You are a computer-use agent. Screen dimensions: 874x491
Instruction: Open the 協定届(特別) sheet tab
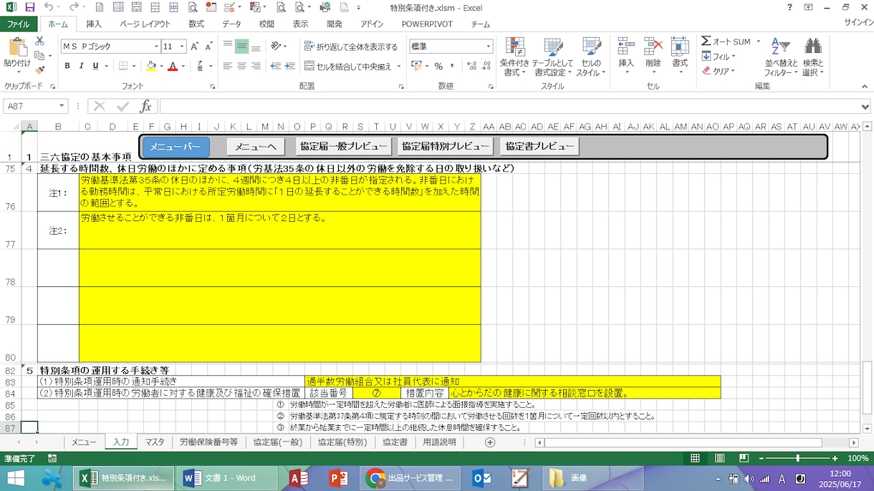click(x=342, y=442)
